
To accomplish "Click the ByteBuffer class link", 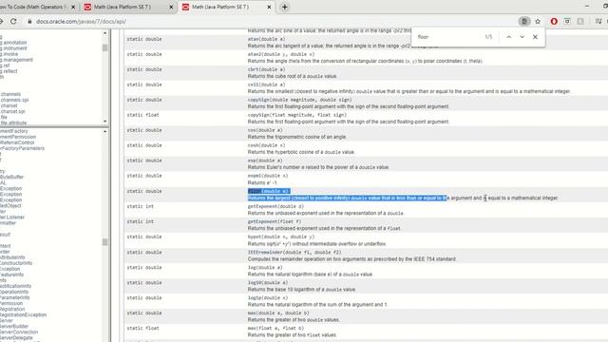I will tap(12, 177).
